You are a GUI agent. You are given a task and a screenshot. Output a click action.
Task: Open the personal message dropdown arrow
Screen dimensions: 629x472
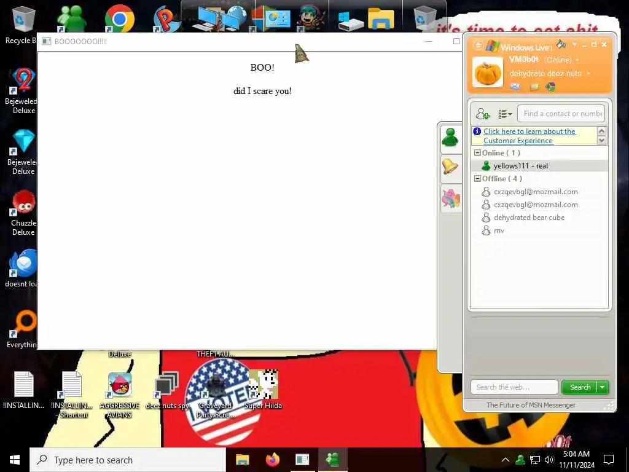click(x=588, y=74)
